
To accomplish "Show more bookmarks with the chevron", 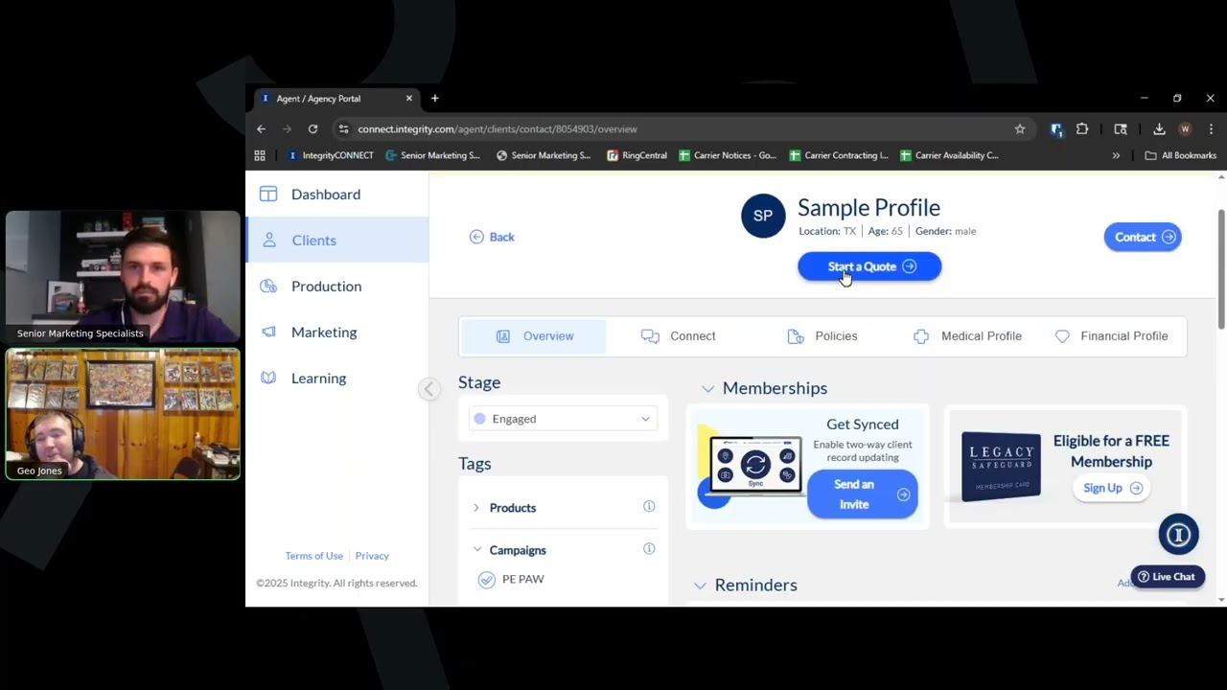I will (1116, 155).
